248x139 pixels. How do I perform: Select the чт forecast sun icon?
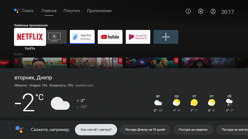click(194, 103)
